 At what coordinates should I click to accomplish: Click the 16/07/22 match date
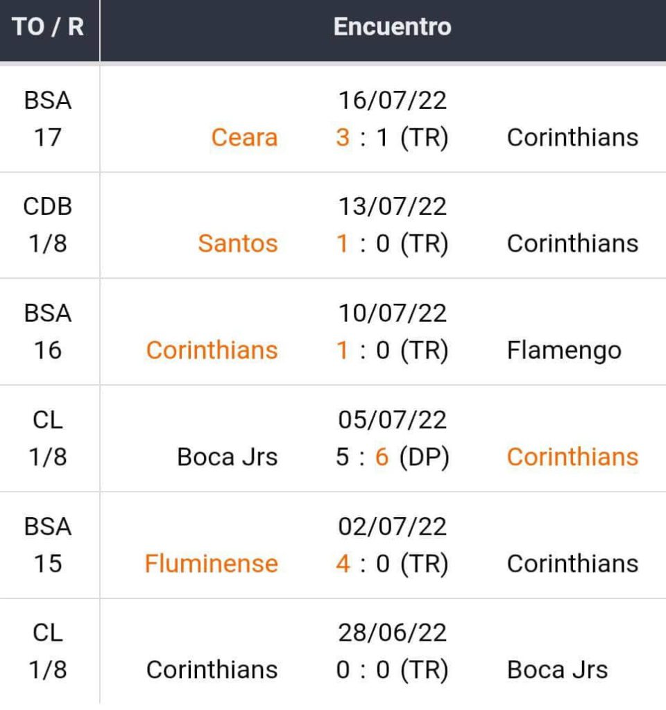click(x=392, y=101)
